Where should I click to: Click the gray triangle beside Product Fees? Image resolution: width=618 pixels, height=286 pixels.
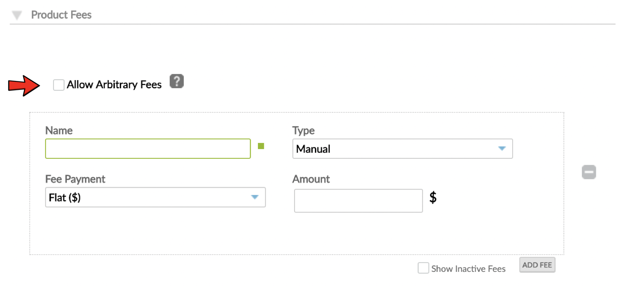[16, 15]
